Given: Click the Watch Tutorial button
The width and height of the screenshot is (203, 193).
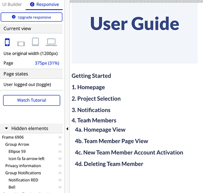Looking at the screenshot, I should [x=32, y=100].
